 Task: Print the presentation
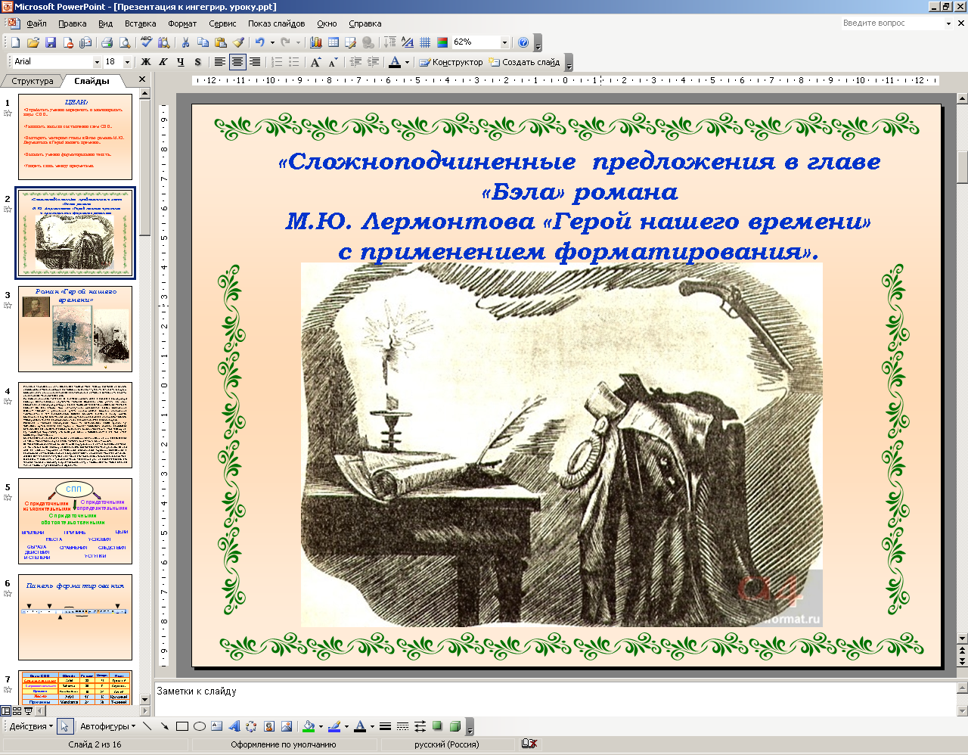click(107, 42)
